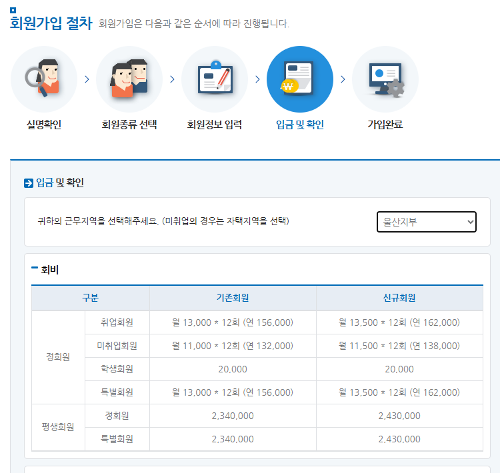Click 취업회원 기존회원 fee 월 13,000

click(x=233, y=322)
